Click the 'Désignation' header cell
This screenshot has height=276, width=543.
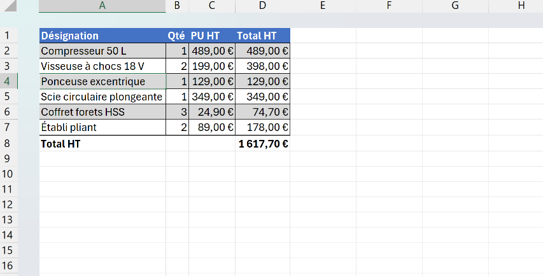[102, 36]
